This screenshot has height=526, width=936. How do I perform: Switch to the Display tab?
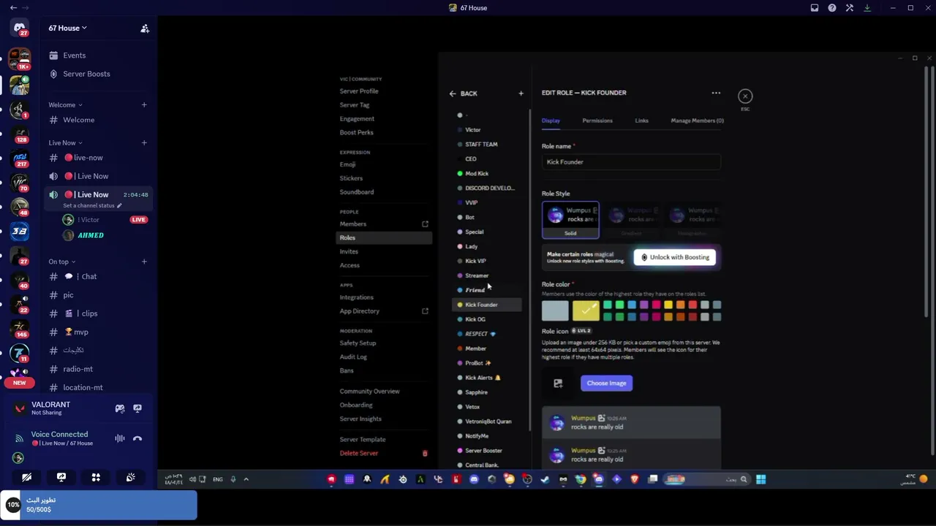pos(551,121)
